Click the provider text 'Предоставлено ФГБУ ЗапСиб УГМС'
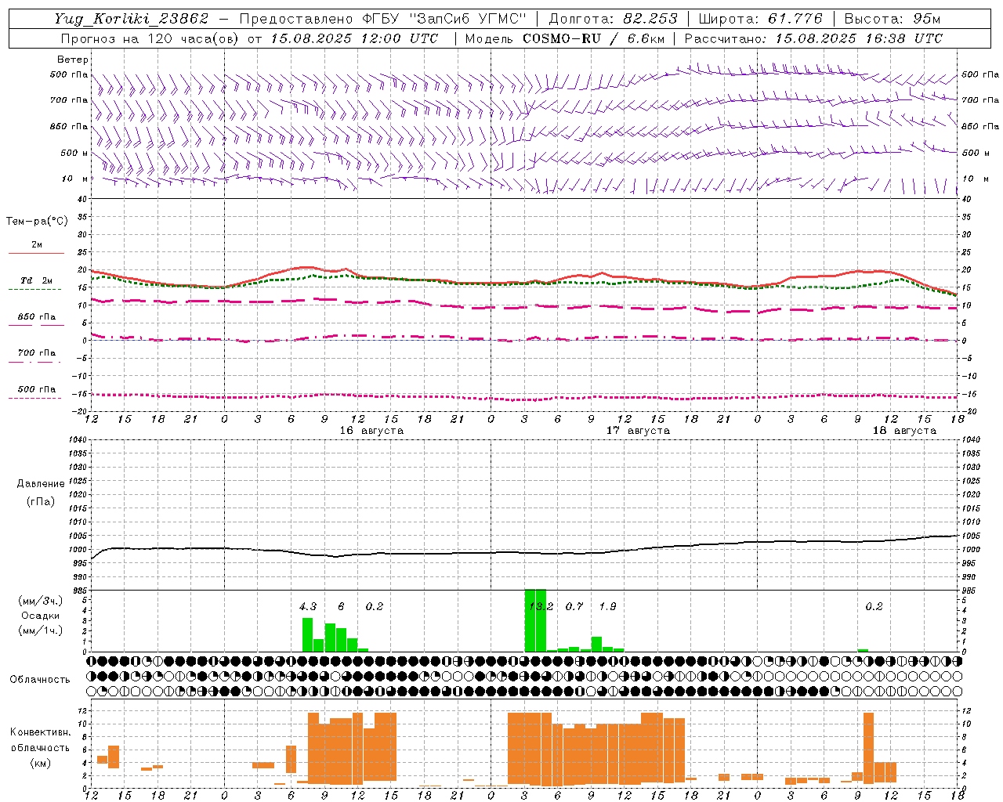The width and height of the screenshot is (1003, 802). point(383,19)
